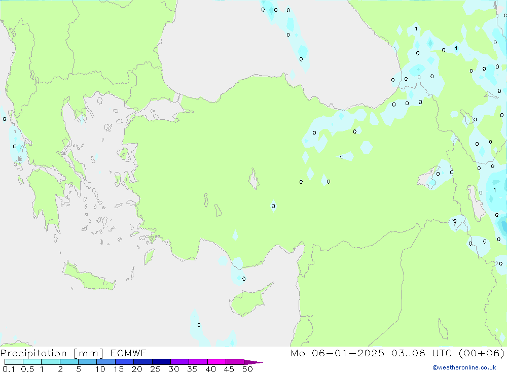
Task: Click the "UTC" label
Action: coord(442,353)
